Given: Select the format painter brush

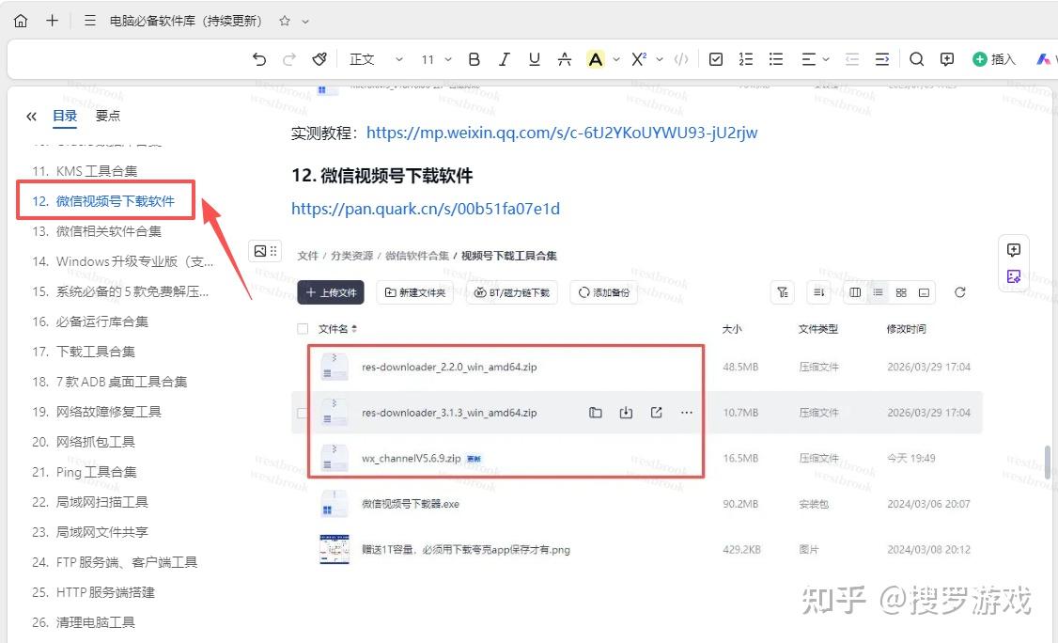Looking at the screenshot, I should coord(319,59).
